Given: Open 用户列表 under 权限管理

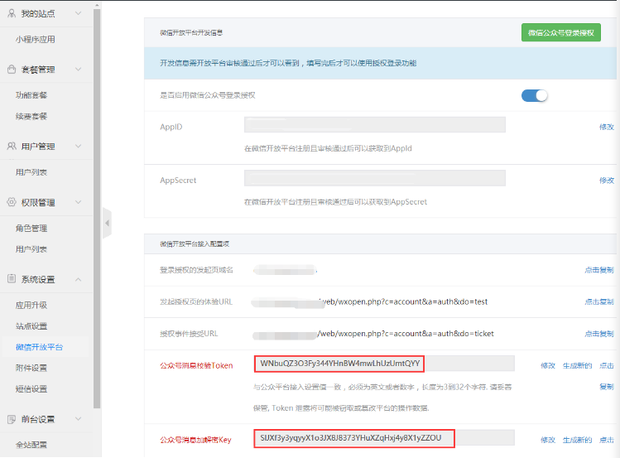Looking at the screenshot, I should tap(31, 249).
